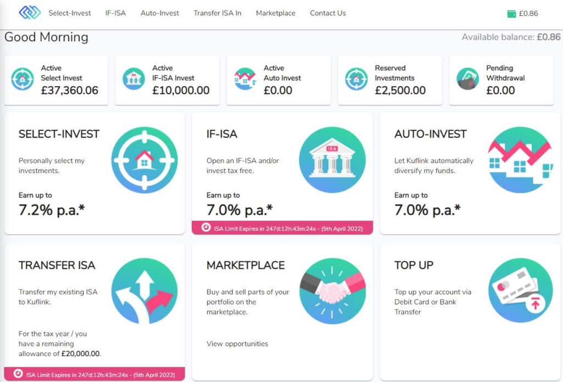The width and height of the screenshot is (563, 382).
Task: Click the Reserved Investments target icon
Action: [356, 79]
